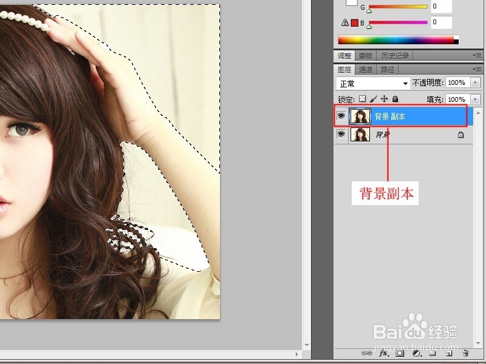Click the red gamut-safe color swatch

(355, 22)
